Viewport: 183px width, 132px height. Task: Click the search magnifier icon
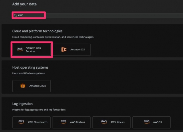point(15,15)
